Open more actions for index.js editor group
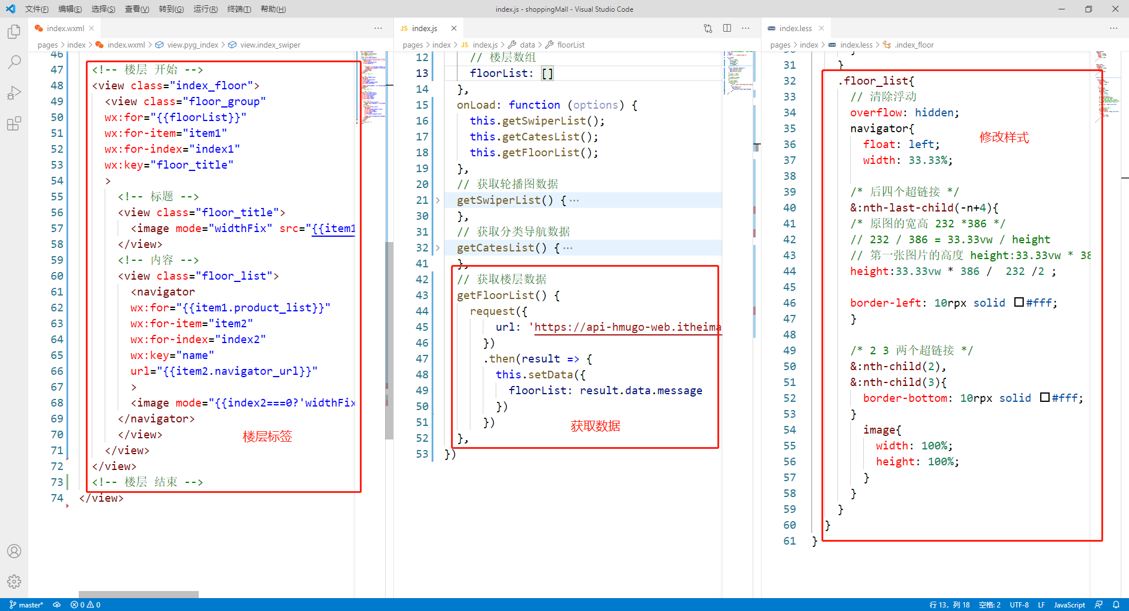This screenshot has height=611, width=1129. 746,28
